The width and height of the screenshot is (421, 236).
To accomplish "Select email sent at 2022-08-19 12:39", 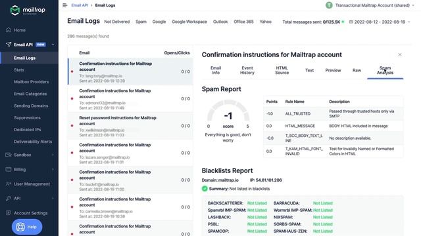I will pyautogui.click(x=130, y=71).
